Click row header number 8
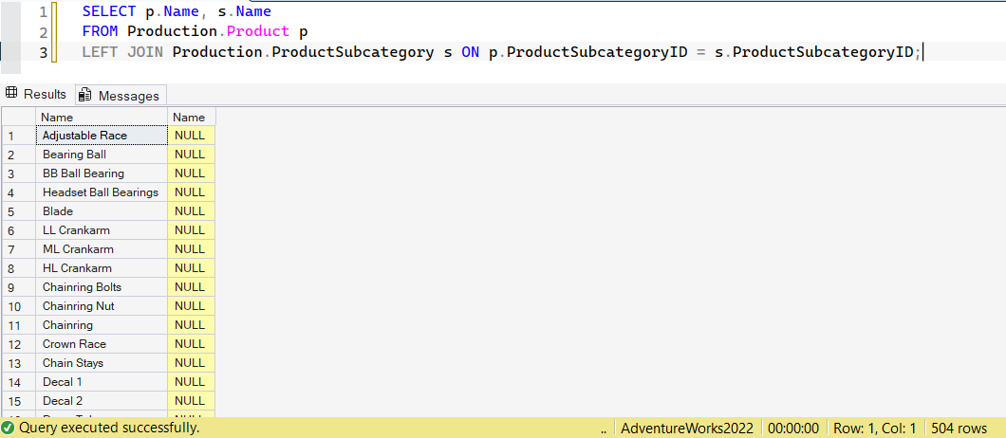 19,268
